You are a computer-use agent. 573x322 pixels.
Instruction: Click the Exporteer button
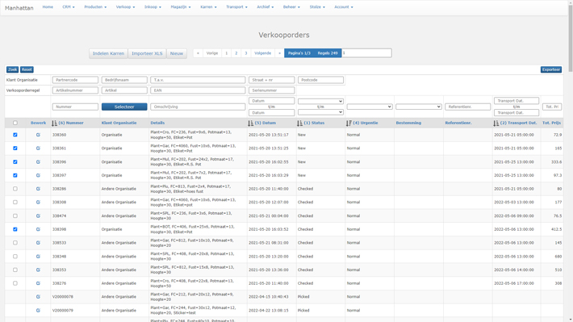[550, 69]
